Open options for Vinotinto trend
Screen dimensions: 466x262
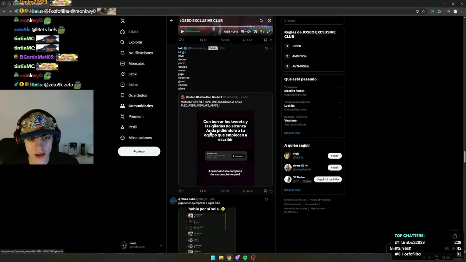(340, 118)
